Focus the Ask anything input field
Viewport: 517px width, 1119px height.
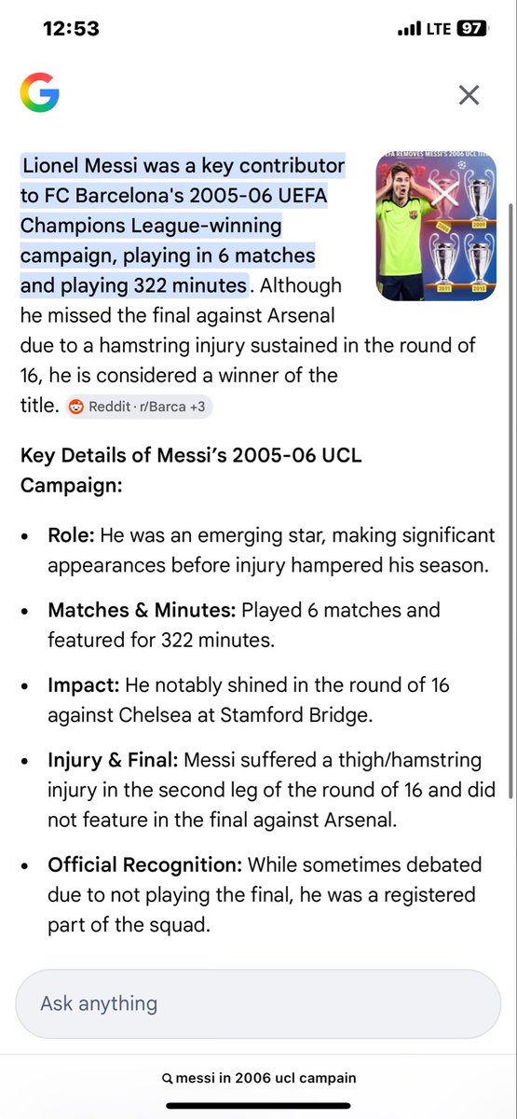coord(258,1004)
